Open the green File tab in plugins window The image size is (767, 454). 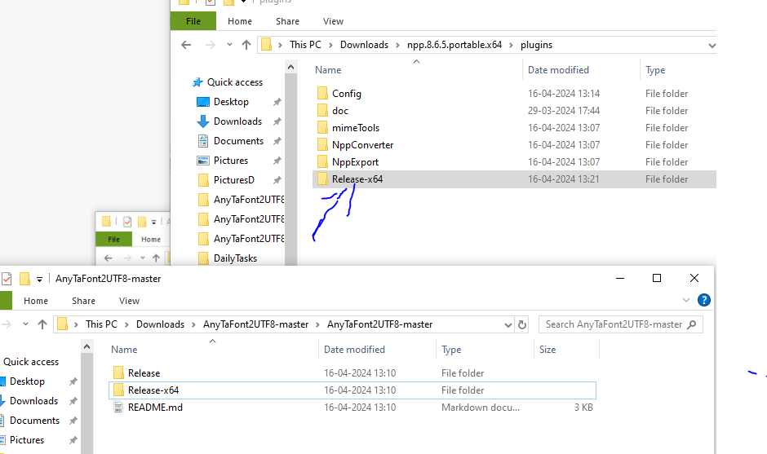[193, 21]
